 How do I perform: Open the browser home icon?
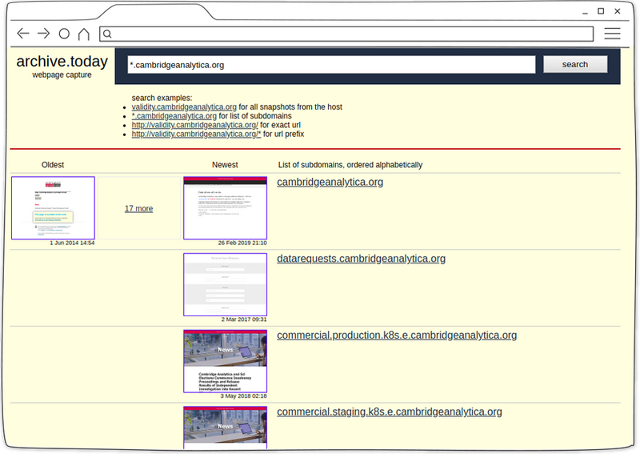pos(84,34)
